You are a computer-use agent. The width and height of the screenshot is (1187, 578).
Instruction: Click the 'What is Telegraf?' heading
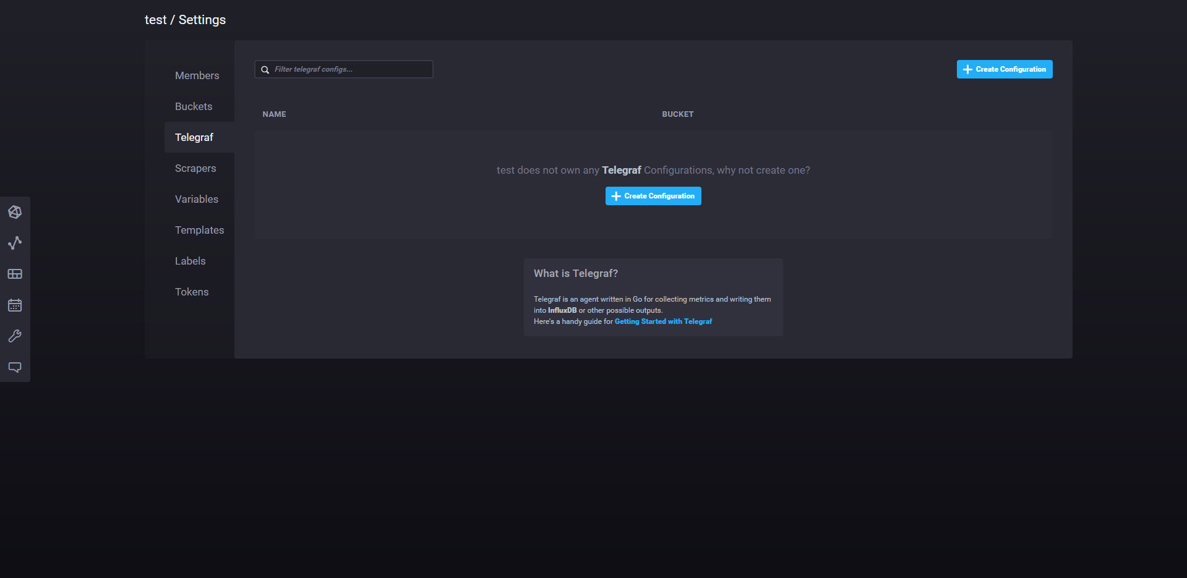tap(576, 273)
